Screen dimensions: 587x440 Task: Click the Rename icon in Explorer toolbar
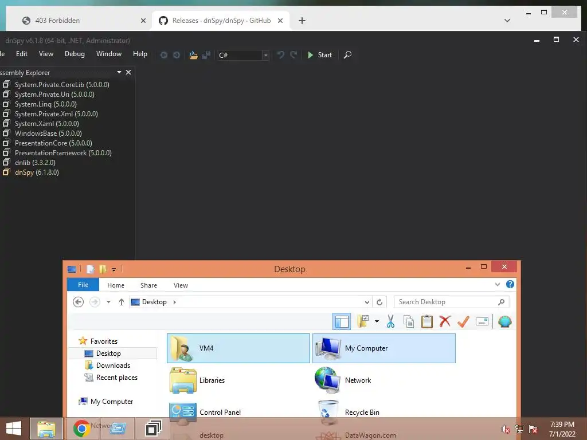click(x=482, y=321)
